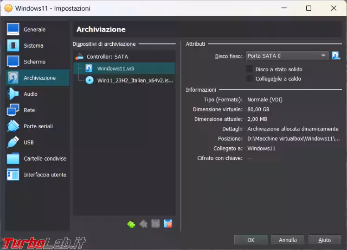Click the USB plug icon
This screenshot has width=347, height=250.
[x=13, y=142]
